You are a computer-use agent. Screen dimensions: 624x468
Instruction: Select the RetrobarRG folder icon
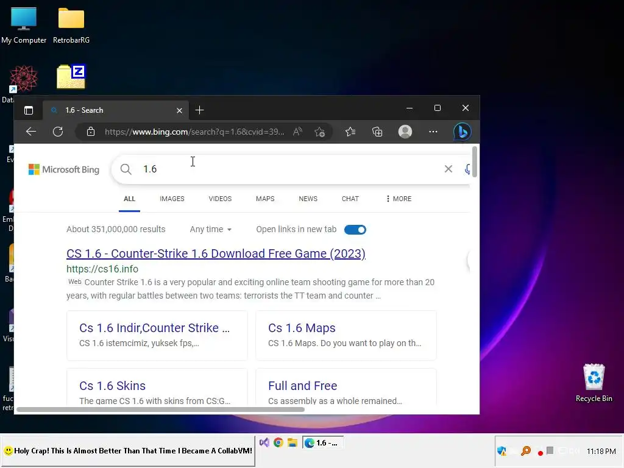71,25
